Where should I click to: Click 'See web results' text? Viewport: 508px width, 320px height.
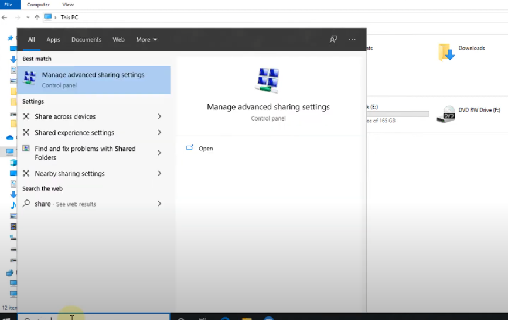pyautogui.click(x=76, y=204)
